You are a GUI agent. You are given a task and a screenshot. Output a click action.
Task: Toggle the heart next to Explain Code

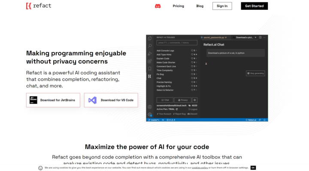pyautogui.click(x=192, y=59)
